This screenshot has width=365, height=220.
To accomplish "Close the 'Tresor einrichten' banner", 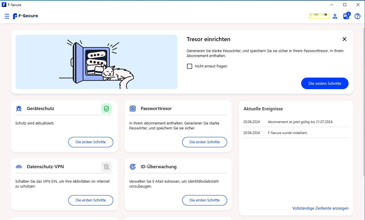I will pos(344,39).
